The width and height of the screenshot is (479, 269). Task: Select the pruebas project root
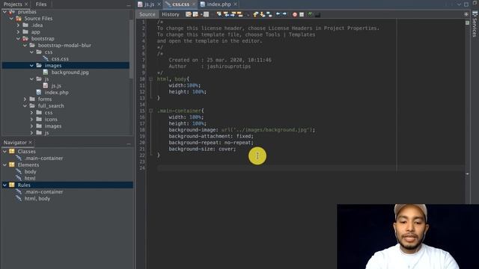pyautogui.click(x=27, y=12)
